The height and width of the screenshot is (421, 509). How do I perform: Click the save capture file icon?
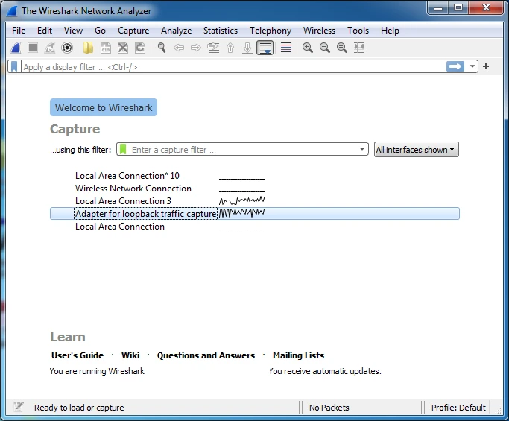pos(106,48)
